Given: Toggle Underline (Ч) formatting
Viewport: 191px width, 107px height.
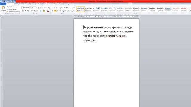Looking at the screenshot, I should pos(28,11).
